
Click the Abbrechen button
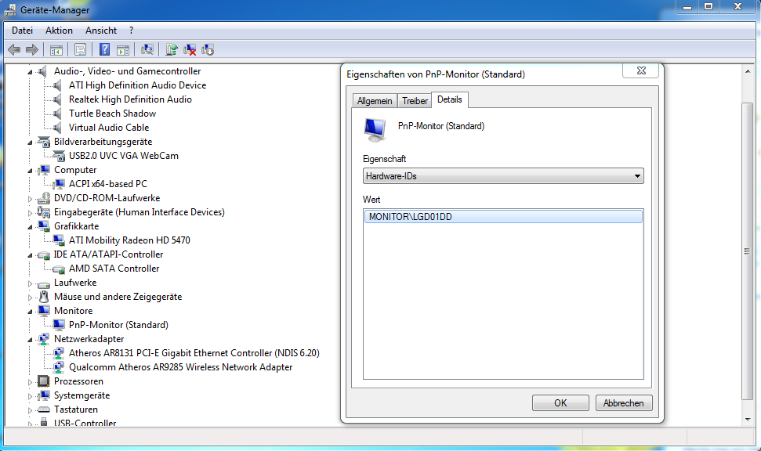(x=624, y=403)
